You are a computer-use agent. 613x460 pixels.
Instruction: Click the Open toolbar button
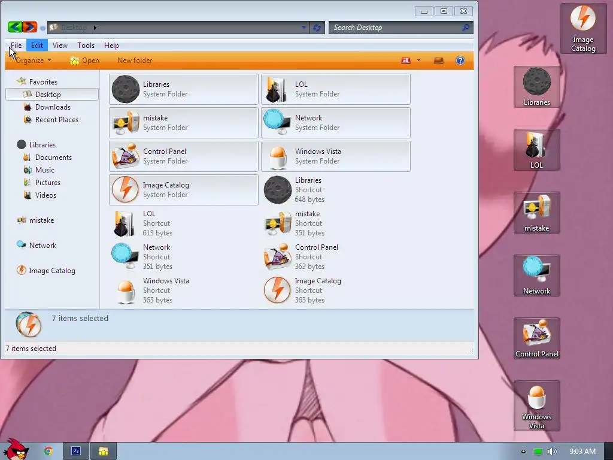pos(85,60)
